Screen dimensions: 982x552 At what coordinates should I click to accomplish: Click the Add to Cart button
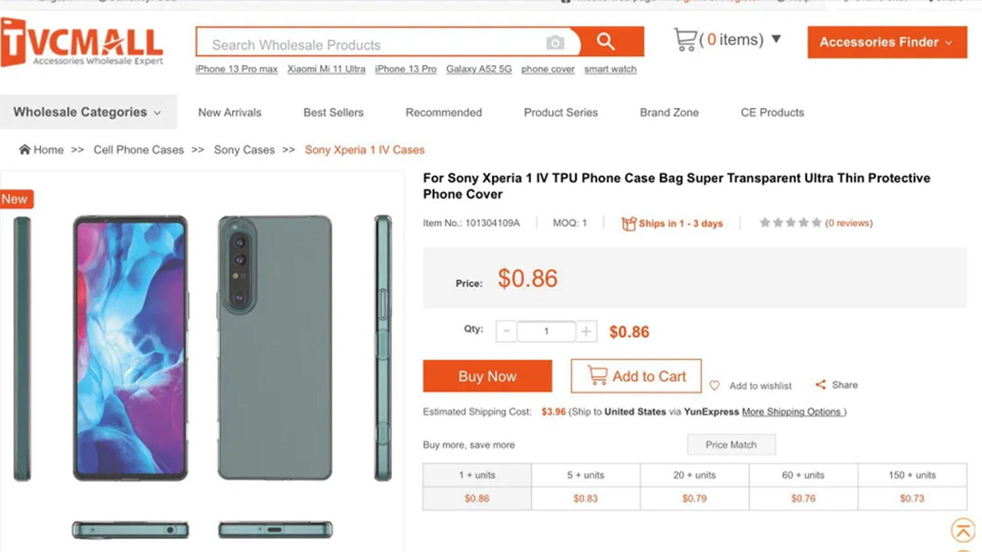click(636, 376)
